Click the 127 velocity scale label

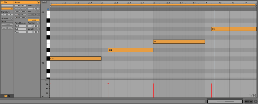47,81
